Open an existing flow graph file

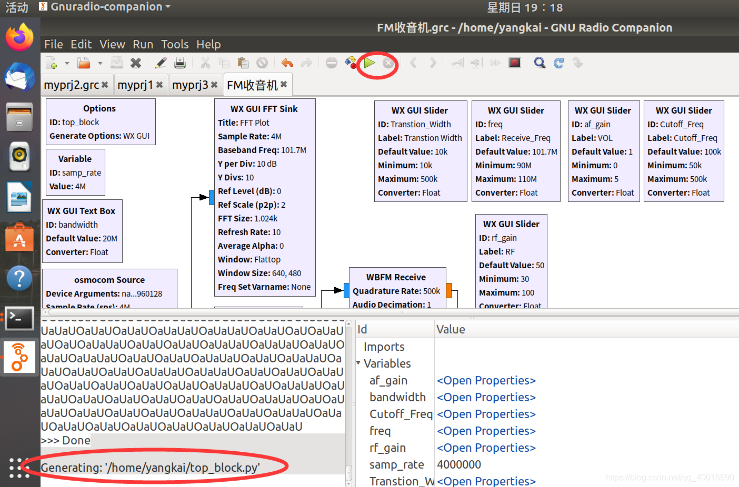tap(84, 63)
